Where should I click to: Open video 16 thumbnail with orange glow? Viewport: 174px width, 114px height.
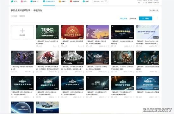tap(122, 83)
